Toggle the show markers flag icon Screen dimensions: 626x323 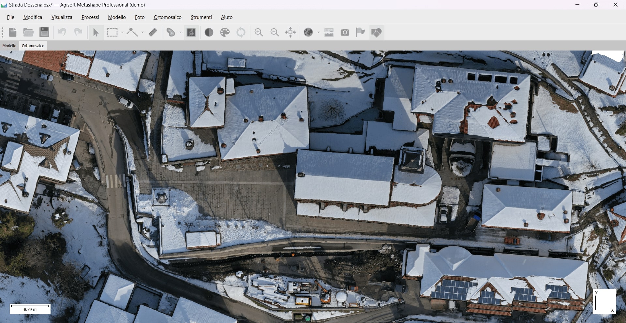pos(360,32)
